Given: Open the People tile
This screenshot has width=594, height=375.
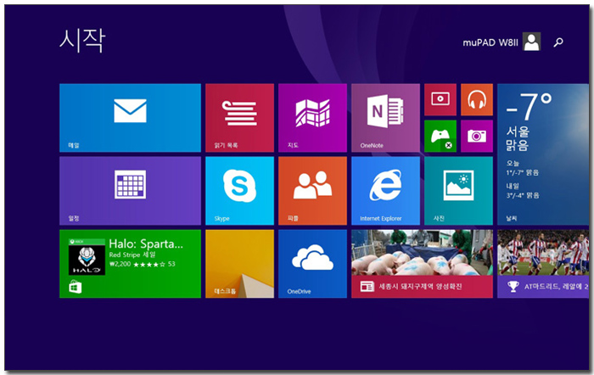Looking at the screenshot, I should point(312,191).
